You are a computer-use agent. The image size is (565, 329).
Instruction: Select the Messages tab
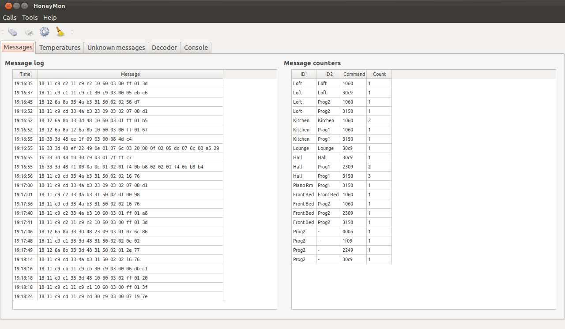[18, 47]
